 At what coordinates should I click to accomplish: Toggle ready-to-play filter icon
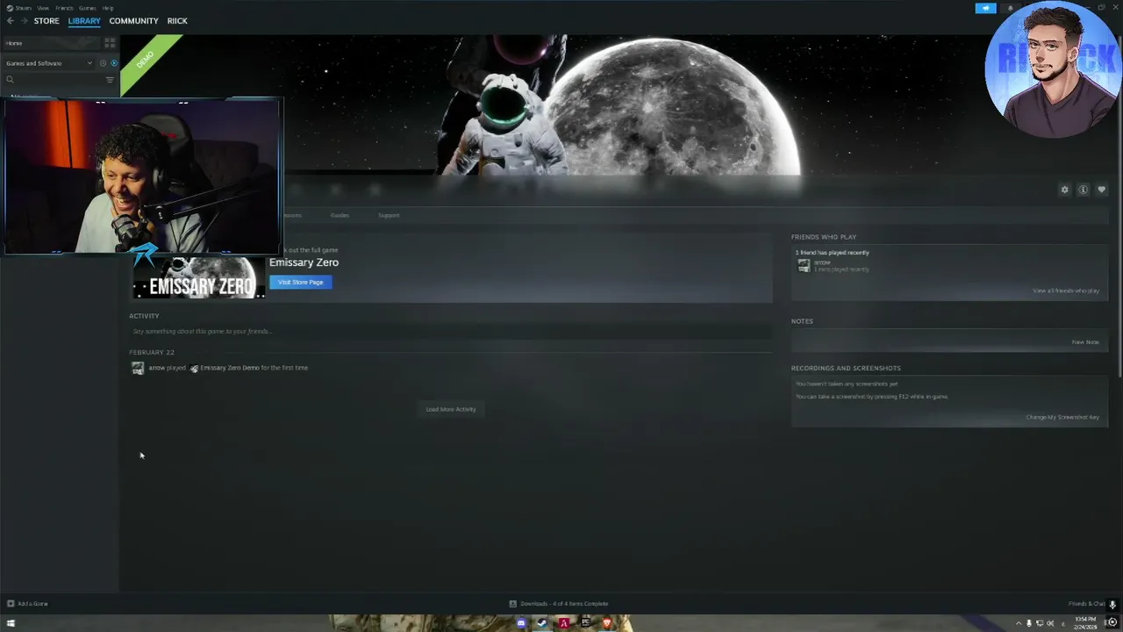click(x=114, y=63)
